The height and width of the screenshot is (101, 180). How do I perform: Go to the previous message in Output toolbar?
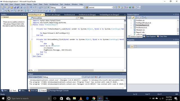coord(89,77)
